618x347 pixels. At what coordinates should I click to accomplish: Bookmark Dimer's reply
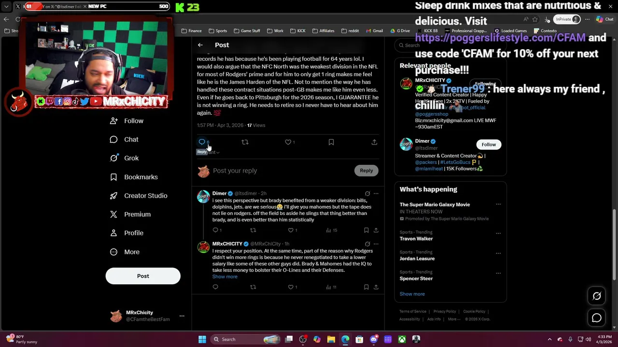366,230
